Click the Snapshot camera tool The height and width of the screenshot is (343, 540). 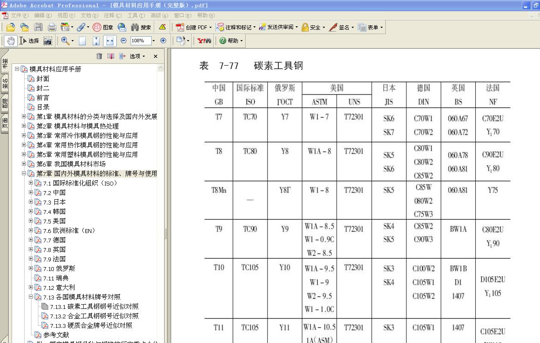click(x=48, y=41)
